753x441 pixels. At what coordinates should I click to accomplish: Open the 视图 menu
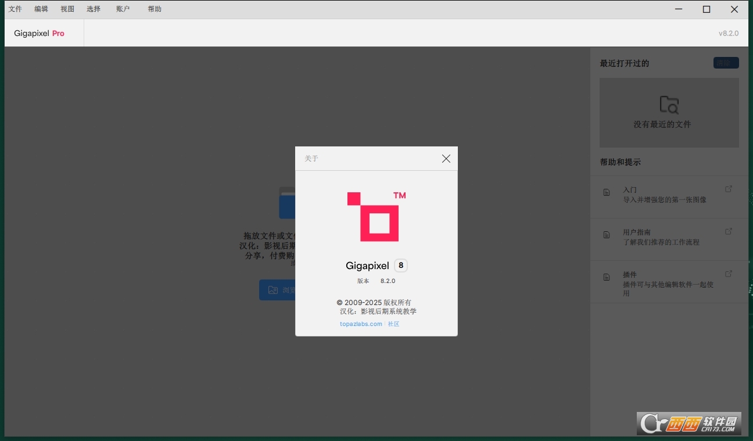(x=67, y=9)
